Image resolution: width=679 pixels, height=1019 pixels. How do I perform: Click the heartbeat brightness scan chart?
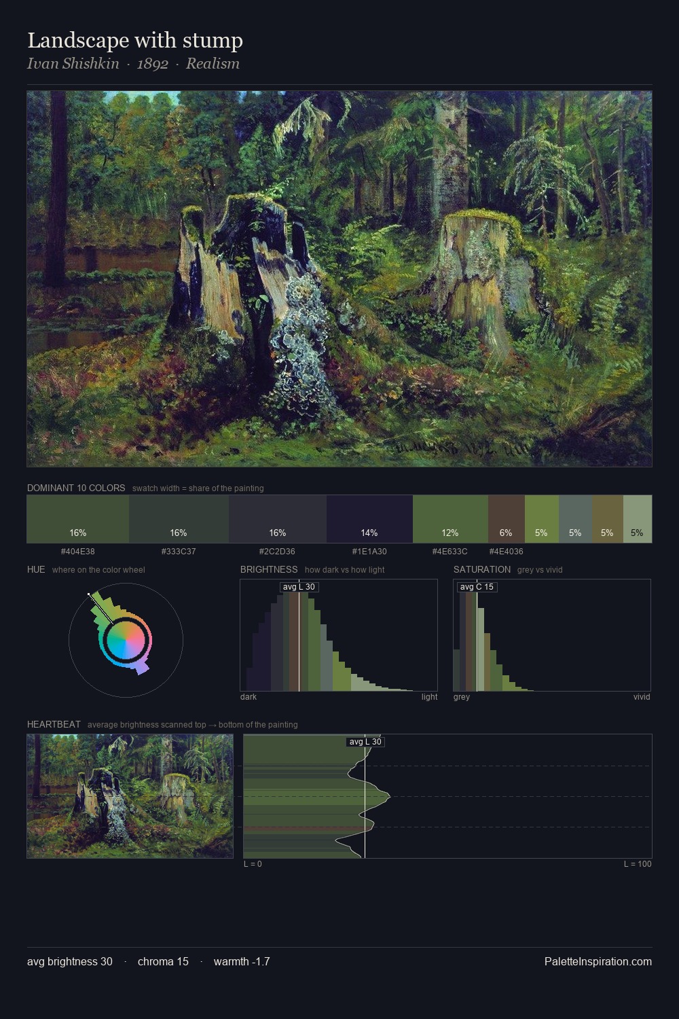coord(447,796)
